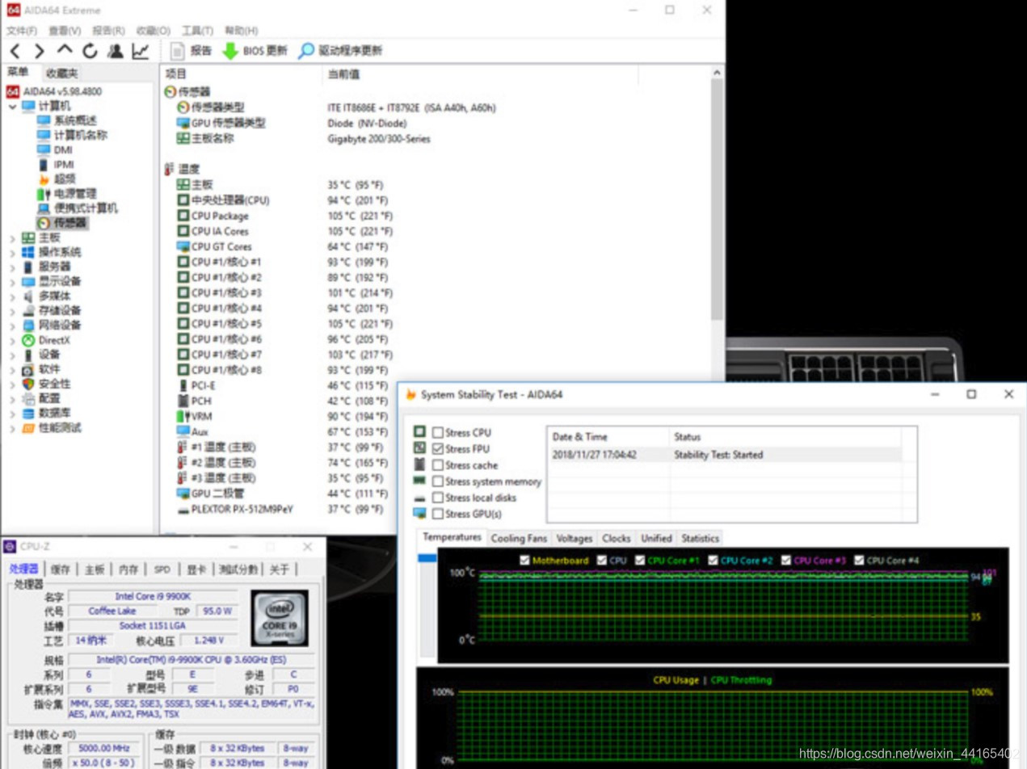Click the Back arrow in AIDA64 toolbar
The width and height of the screenshot is (1027, 769).
(15, 51)
